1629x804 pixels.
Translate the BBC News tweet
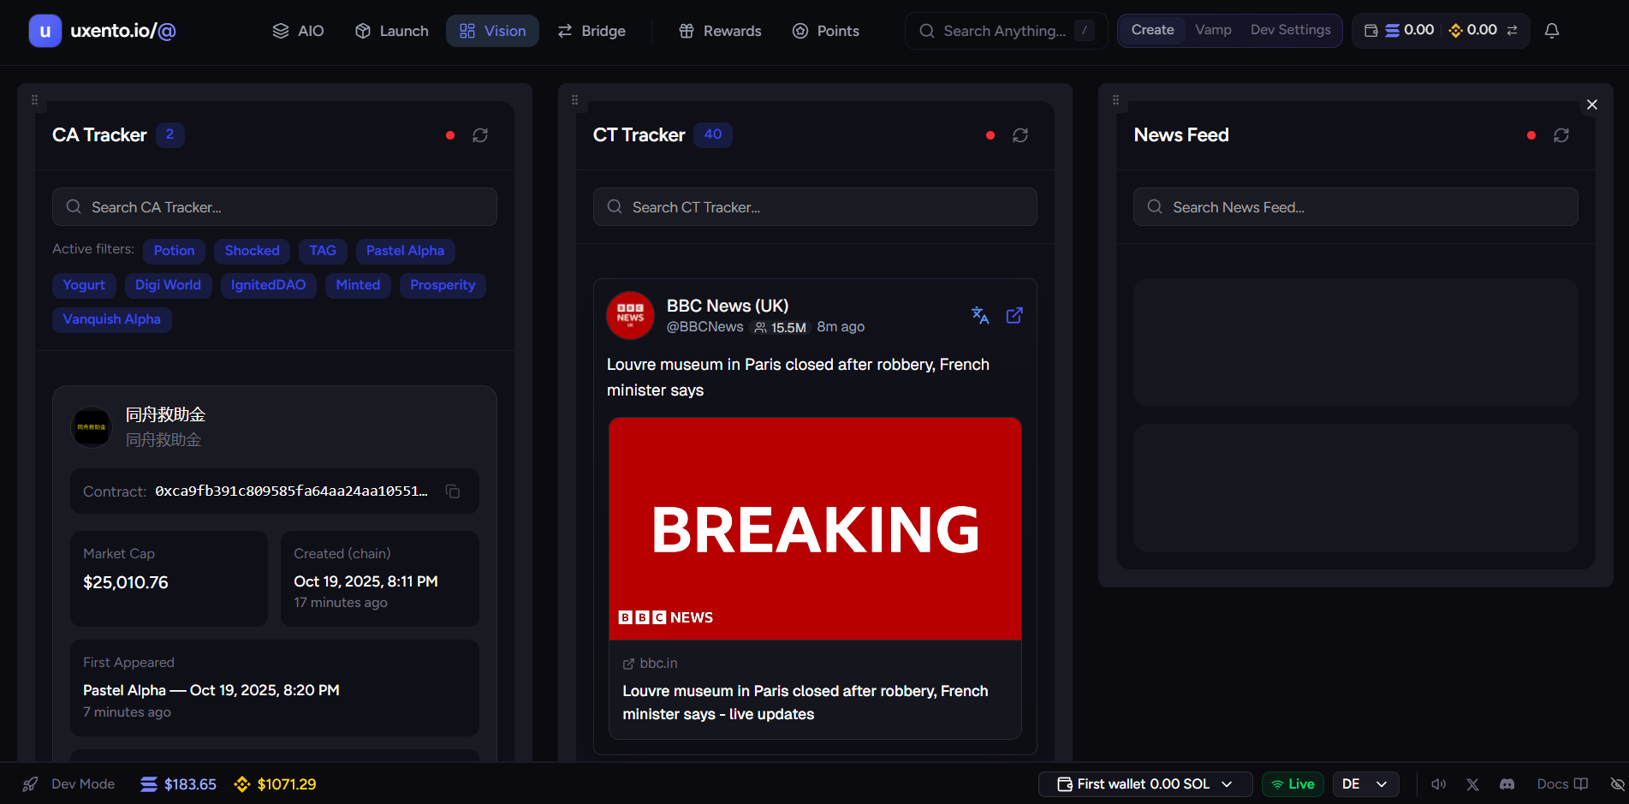coord(980,315)
